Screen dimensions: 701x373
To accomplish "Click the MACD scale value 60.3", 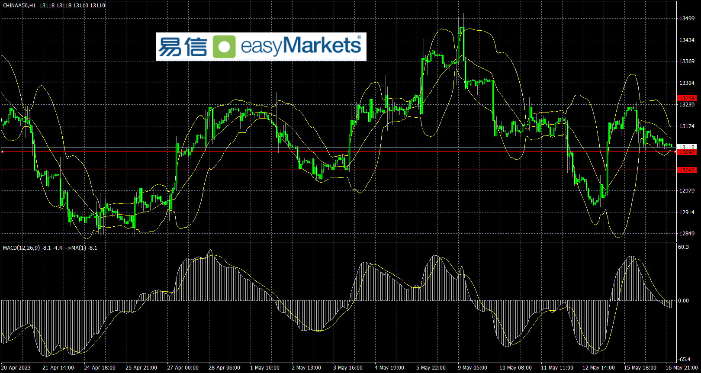I will point(684,247).
